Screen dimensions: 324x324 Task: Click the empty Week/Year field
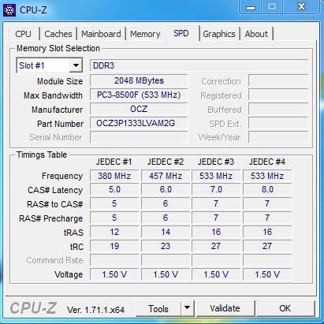tap(278, 137)
